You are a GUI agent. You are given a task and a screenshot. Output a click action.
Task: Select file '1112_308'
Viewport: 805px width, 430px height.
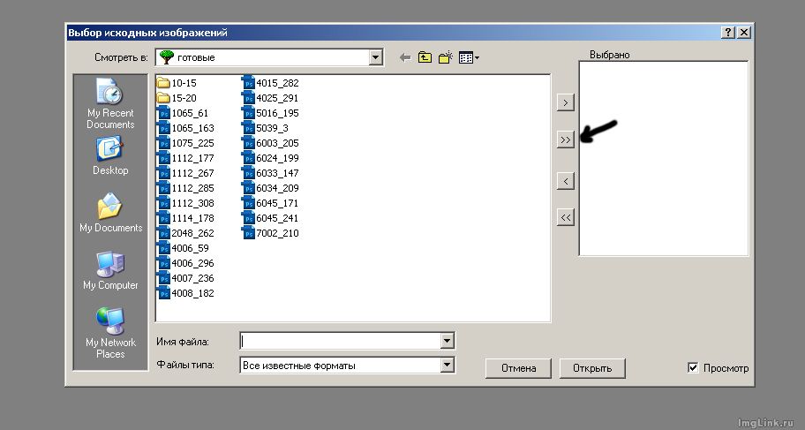click(x=186, y=203)
